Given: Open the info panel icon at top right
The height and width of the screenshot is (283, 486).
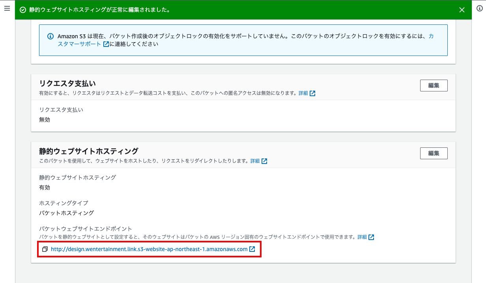Looking at the screenshot, I should [479, 8].
